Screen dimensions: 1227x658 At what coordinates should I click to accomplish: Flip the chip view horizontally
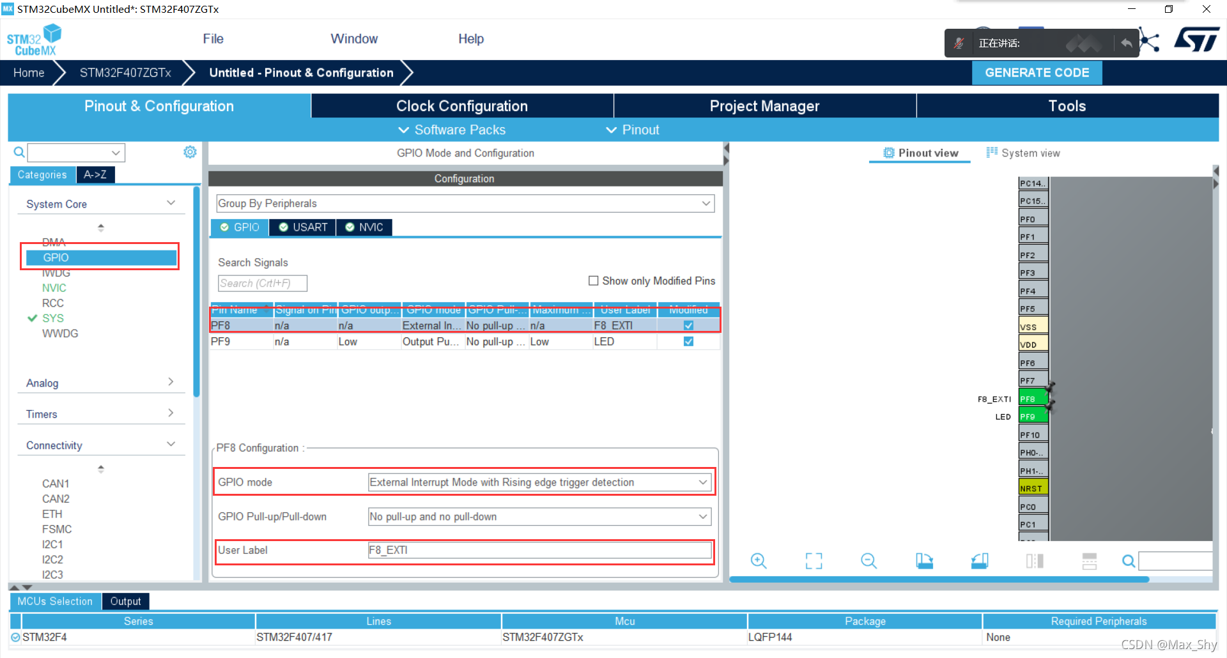tap(1035, 561)
